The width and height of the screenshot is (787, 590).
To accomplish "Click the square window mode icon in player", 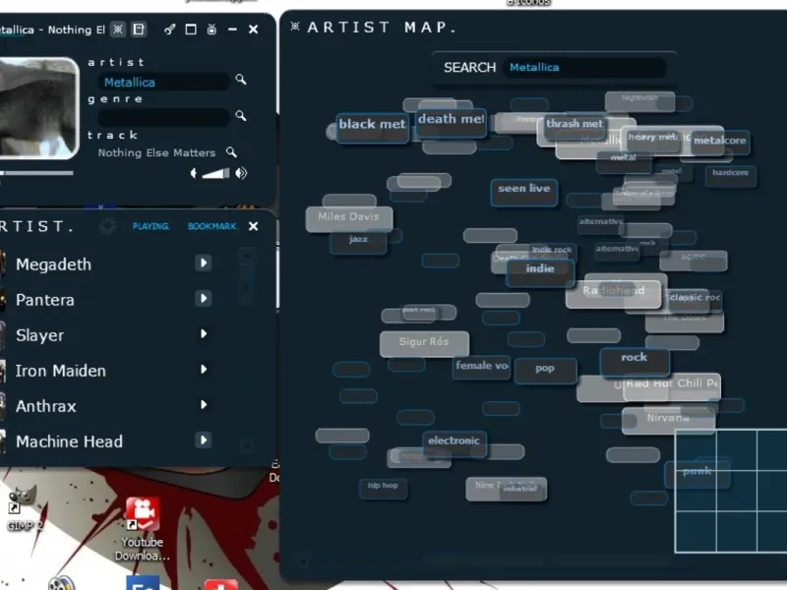I will click(191, 29).
